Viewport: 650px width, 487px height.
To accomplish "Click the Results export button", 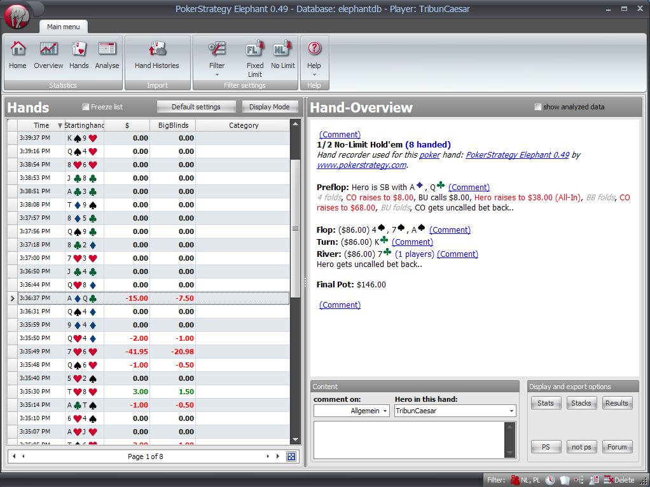I will click(x=617, y=403).
